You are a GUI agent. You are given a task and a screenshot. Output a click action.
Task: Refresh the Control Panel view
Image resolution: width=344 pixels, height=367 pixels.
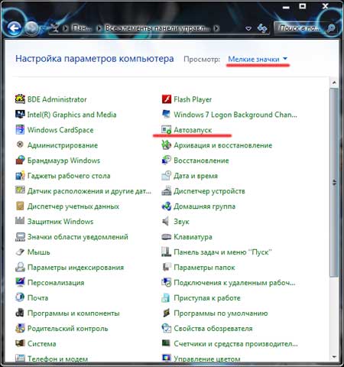pos(262,28)
